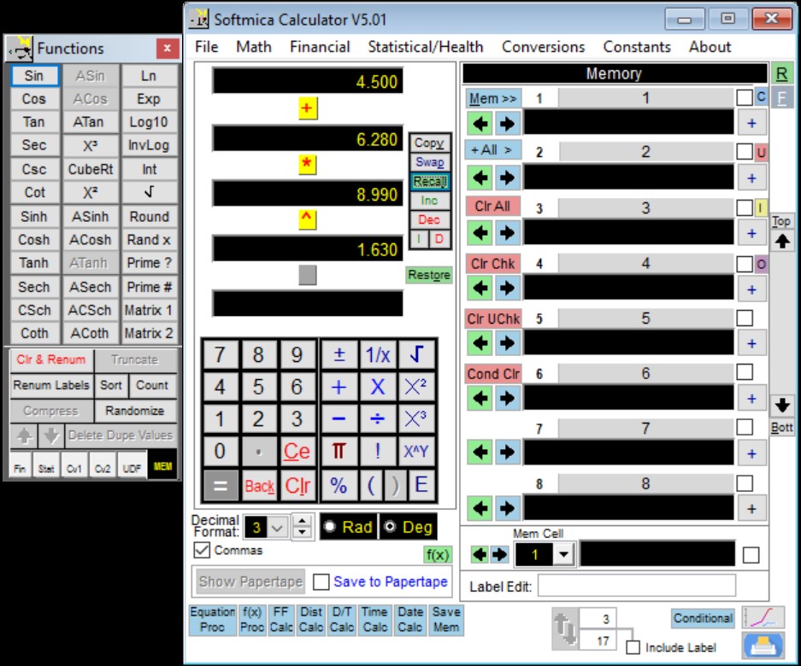Screen dimensions: 801x666
Task: Check the memory 8 checkbox
Action: [x=745, y=483]
